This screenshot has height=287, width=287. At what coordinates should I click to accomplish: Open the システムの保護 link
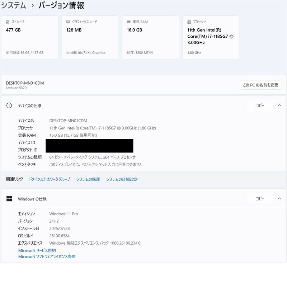point(88,179)
